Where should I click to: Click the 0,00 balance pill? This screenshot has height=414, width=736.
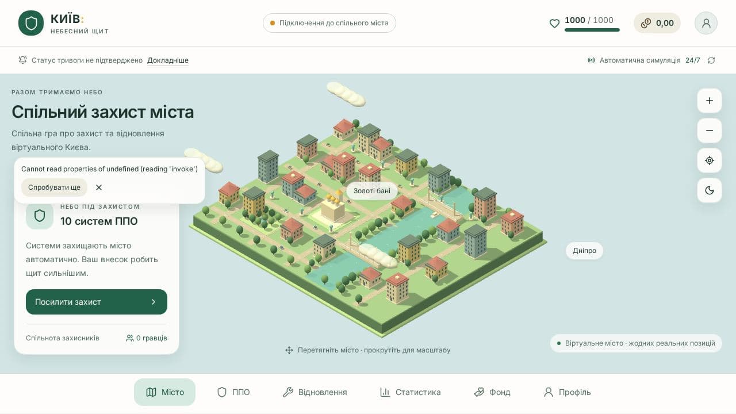click(657, 23)
